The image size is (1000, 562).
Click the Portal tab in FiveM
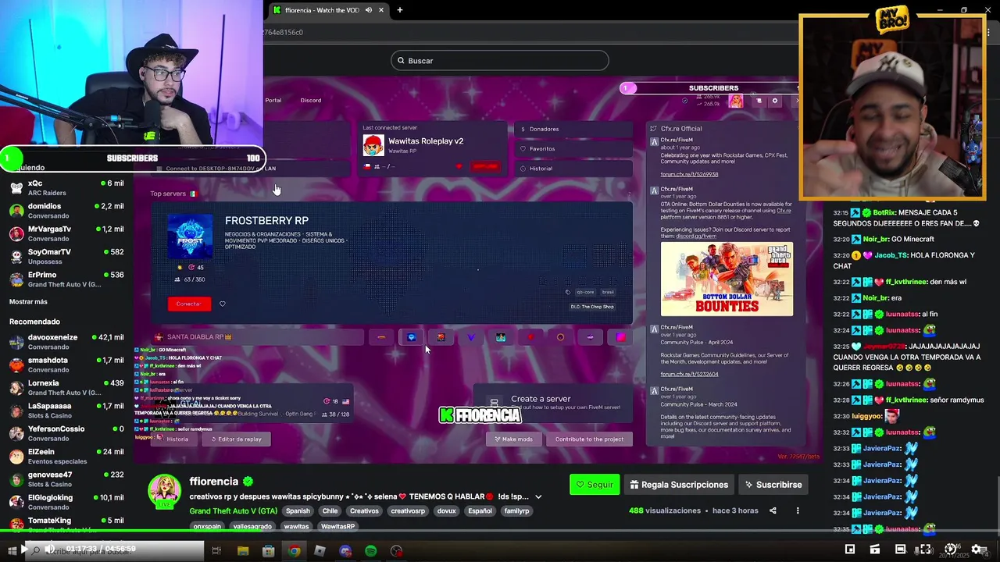point(273,100)
